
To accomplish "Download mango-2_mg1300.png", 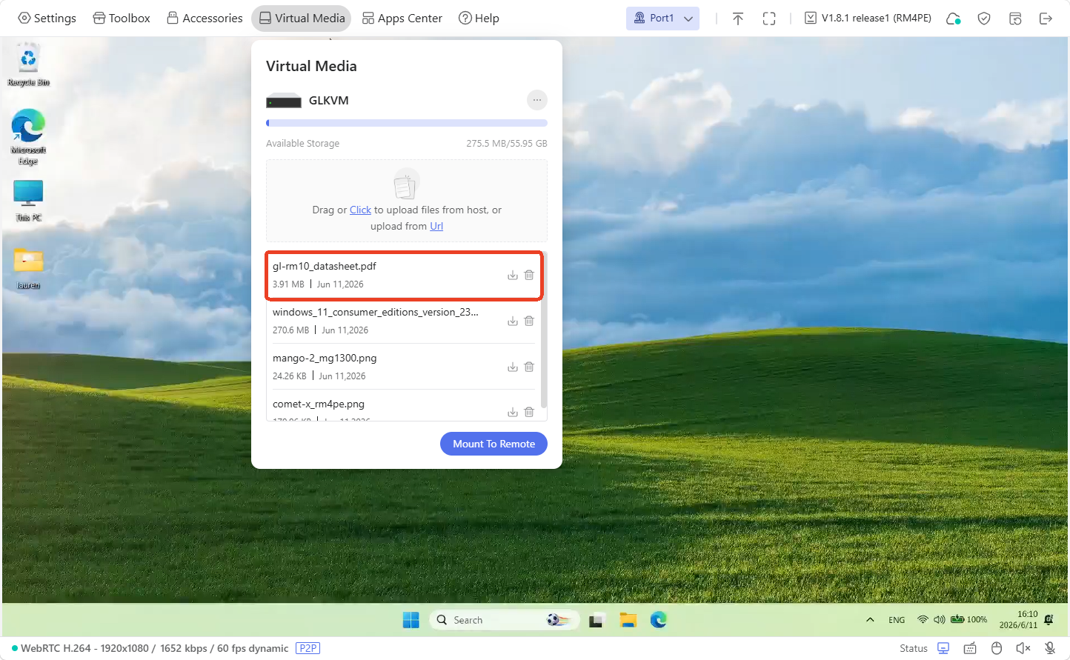I will 512,367.
